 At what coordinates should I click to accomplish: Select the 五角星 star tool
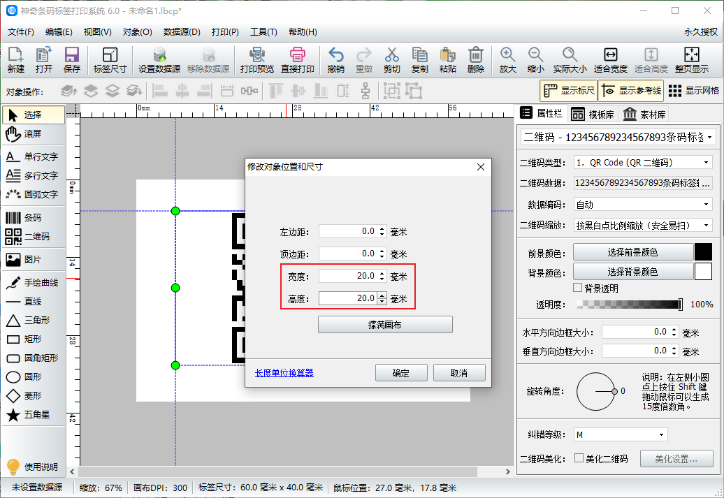pyautogui.click(x=34, y=415)
